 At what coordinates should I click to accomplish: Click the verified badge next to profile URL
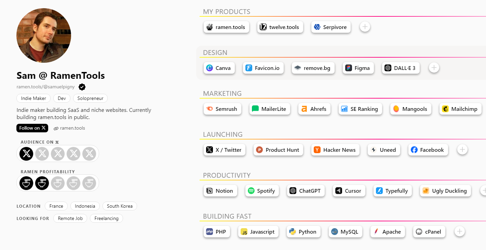point(82,87)
